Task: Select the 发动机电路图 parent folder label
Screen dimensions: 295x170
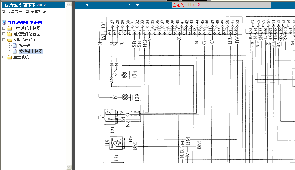Action: pyautogui.click(x=25, y=40)
